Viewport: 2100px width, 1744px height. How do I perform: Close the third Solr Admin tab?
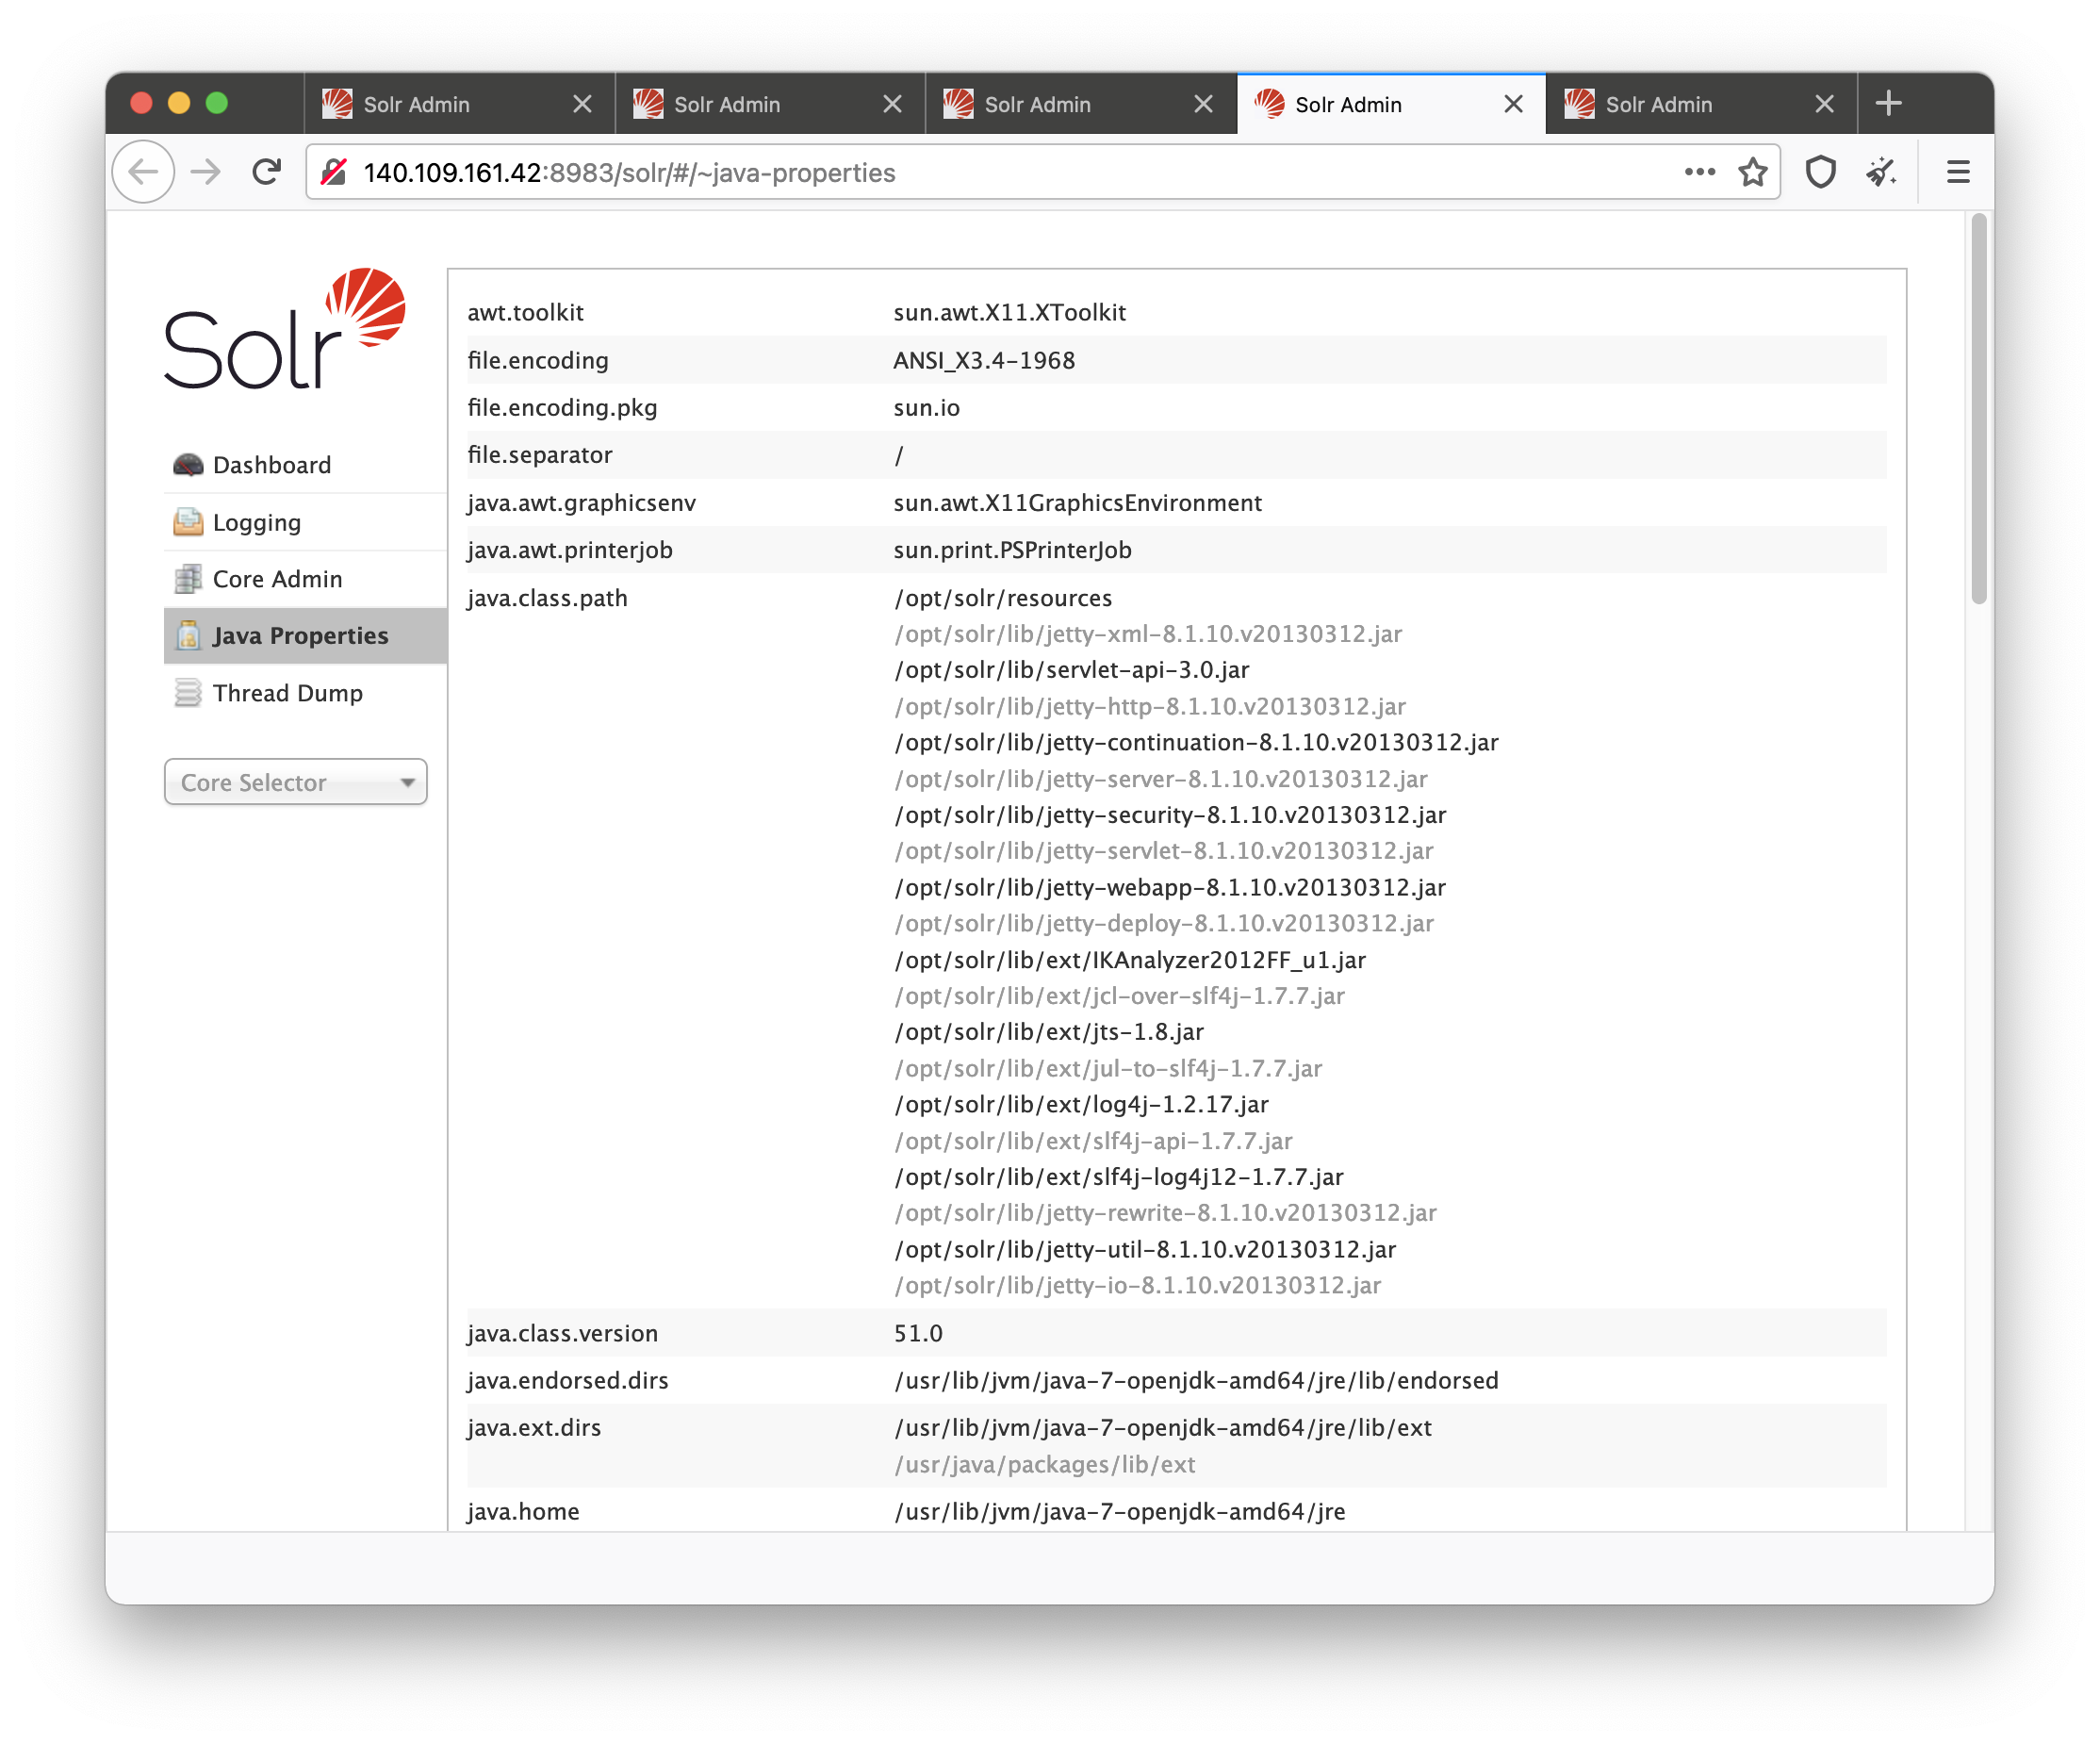[1203, 104]
